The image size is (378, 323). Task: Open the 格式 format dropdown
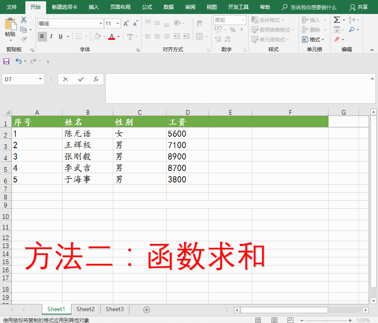(x=313, y=39)
